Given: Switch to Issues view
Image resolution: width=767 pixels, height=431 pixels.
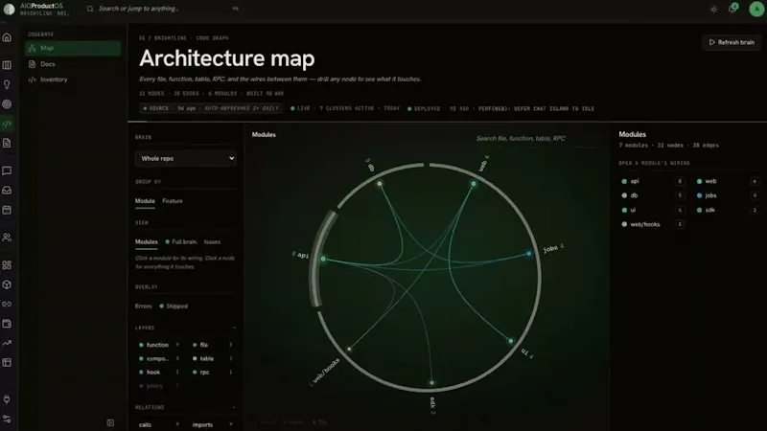Looking at the screenshot, I should 212,242.
